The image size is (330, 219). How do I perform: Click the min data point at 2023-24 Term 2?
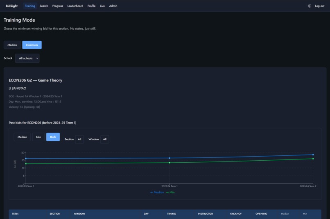click(x=313, y=159)
